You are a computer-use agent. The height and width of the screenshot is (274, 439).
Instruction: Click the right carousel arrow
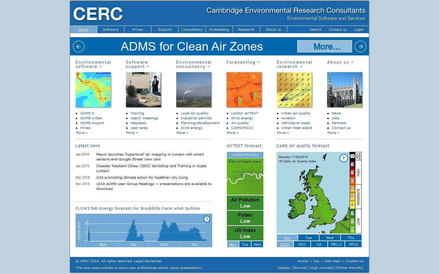[x=361, y=46]
